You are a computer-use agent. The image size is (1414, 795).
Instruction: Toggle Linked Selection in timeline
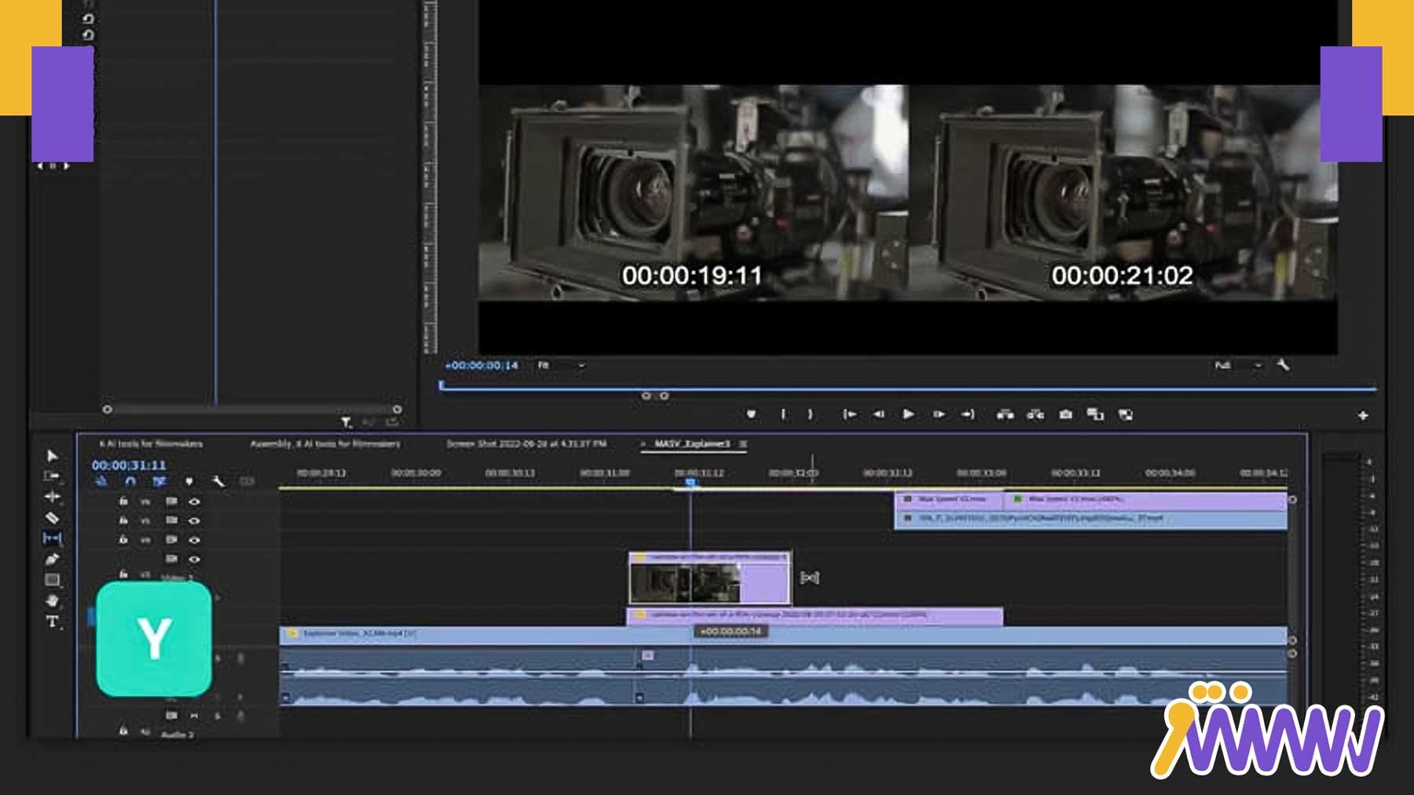(x=159, y=481)
